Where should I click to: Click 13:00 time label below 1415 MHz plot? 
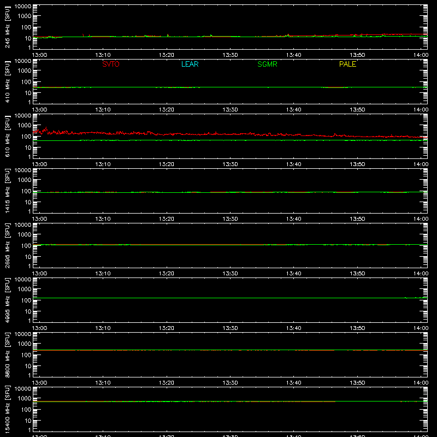point(39,219)
